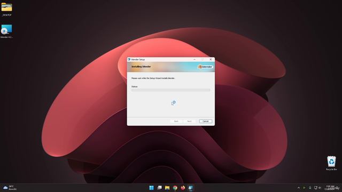342x192 pixels.
Task: Click the green play icon in the system tray
Action: pyautogui.click(x=304, y=188)
